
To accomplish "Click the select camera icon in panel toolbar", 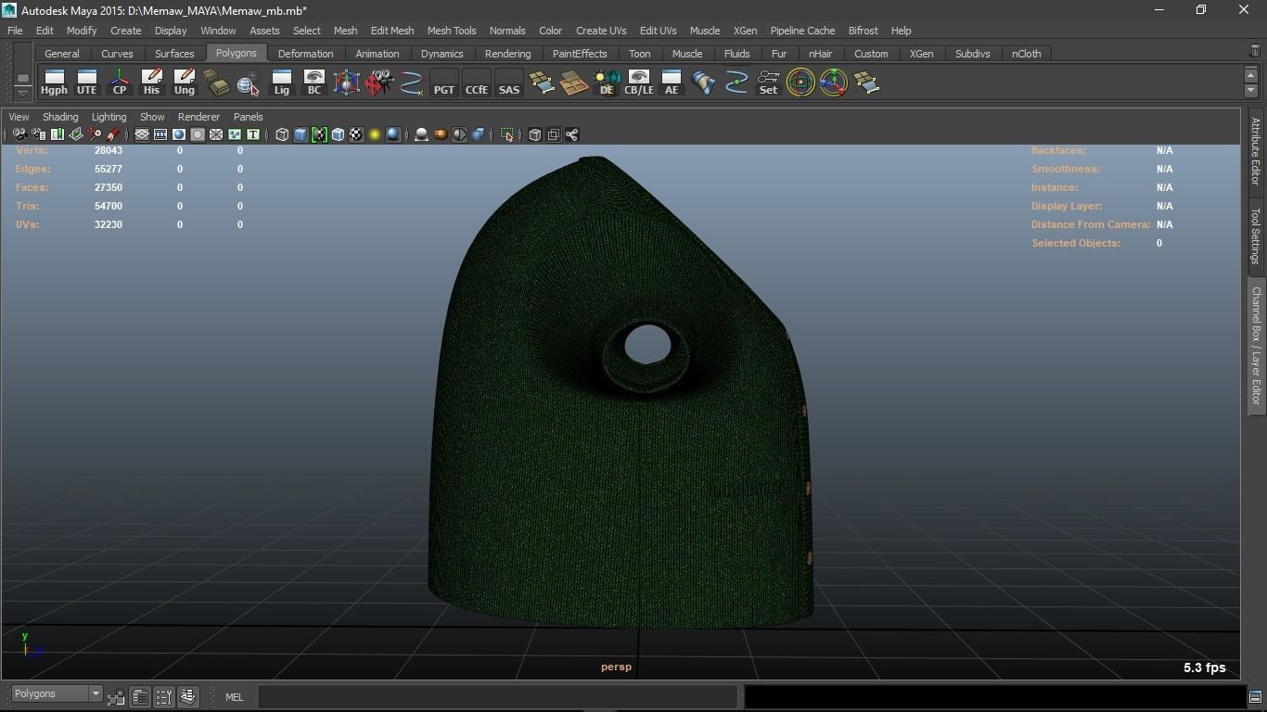I will click(19, 134).
